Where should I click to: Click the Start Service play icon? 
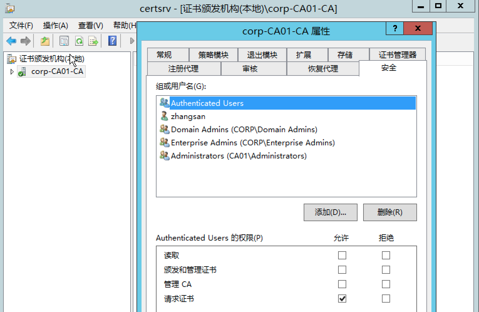132,41
